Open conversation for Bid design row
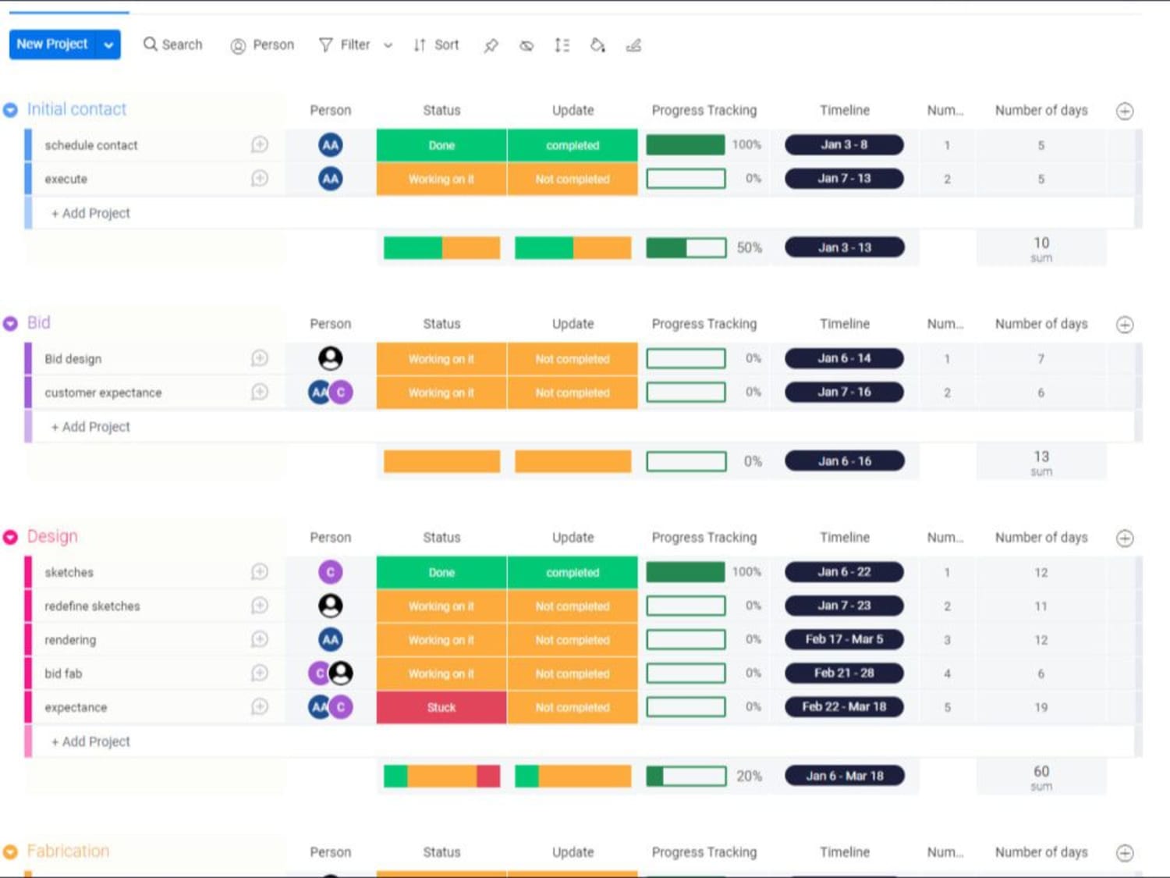 (260, 358)
